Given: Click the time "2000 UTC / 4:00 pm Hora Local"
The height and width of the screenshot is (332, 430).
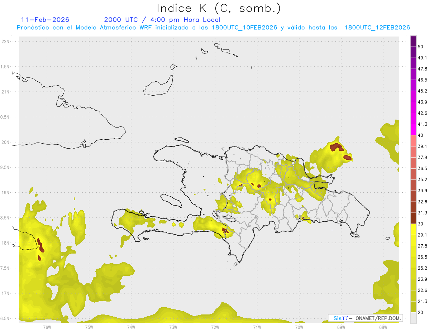Looking at the screenshot, I should tap(162, 20).
